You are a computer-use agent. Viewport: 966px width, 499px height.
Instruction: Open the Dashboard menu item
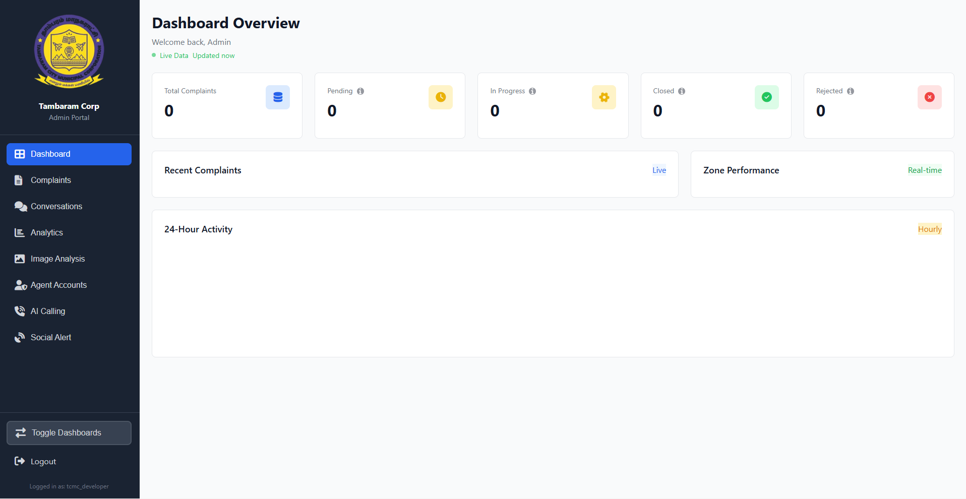coord(69,154)
